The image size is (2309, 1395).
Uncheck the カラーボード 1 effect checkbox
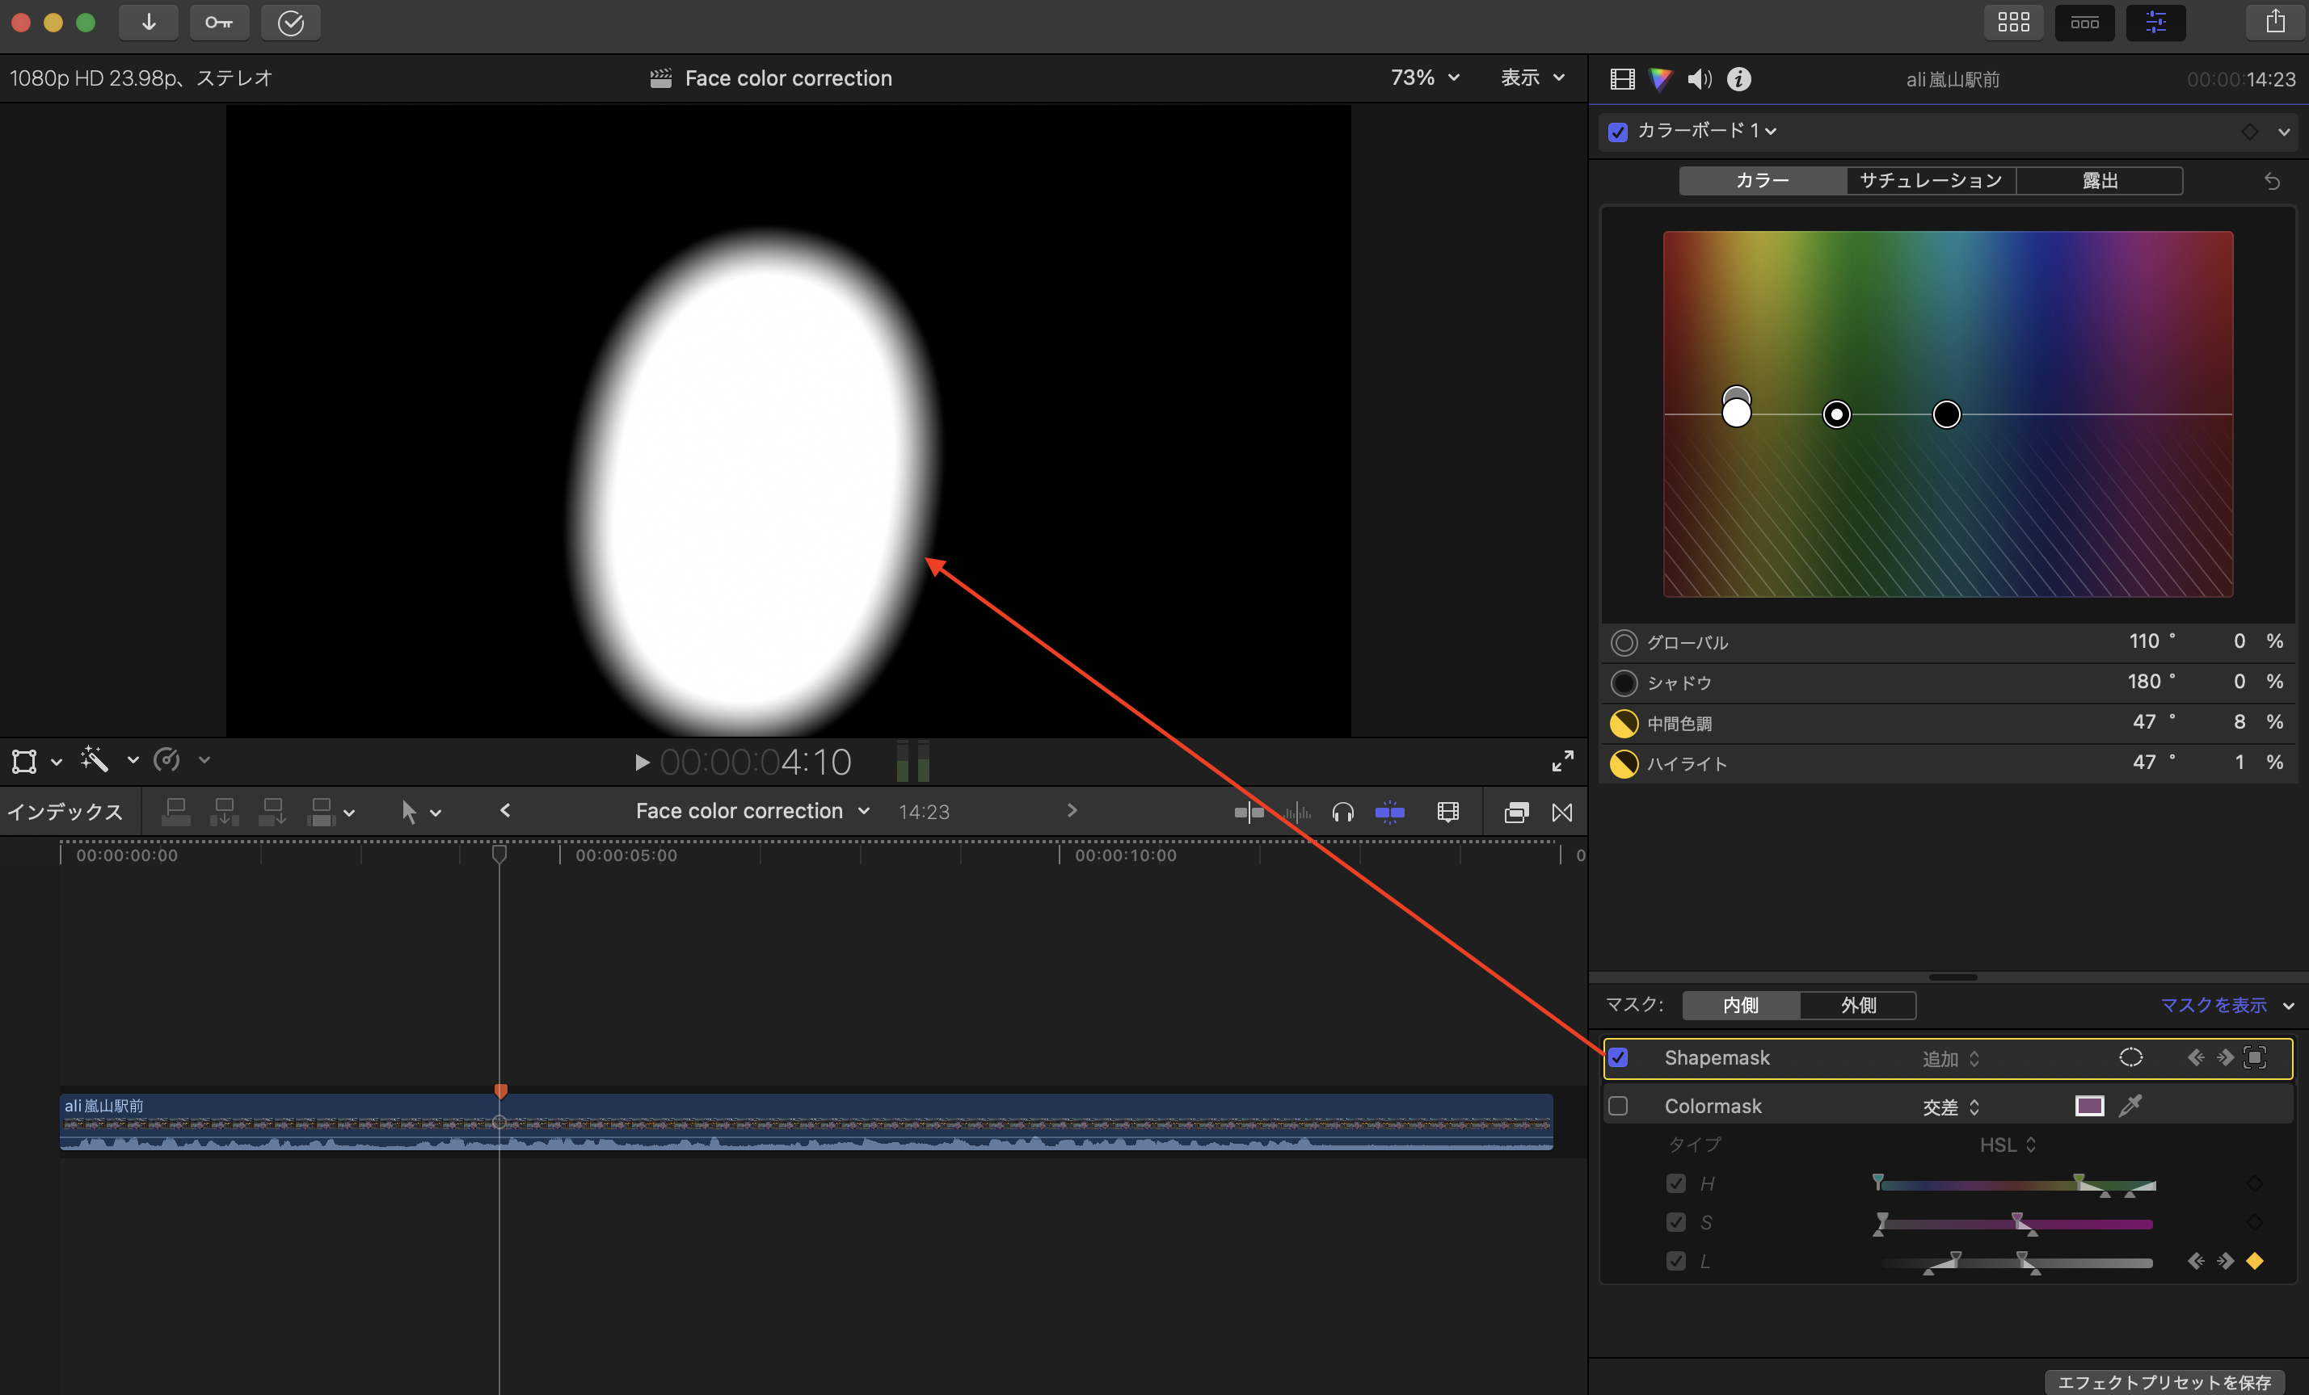1618,132
